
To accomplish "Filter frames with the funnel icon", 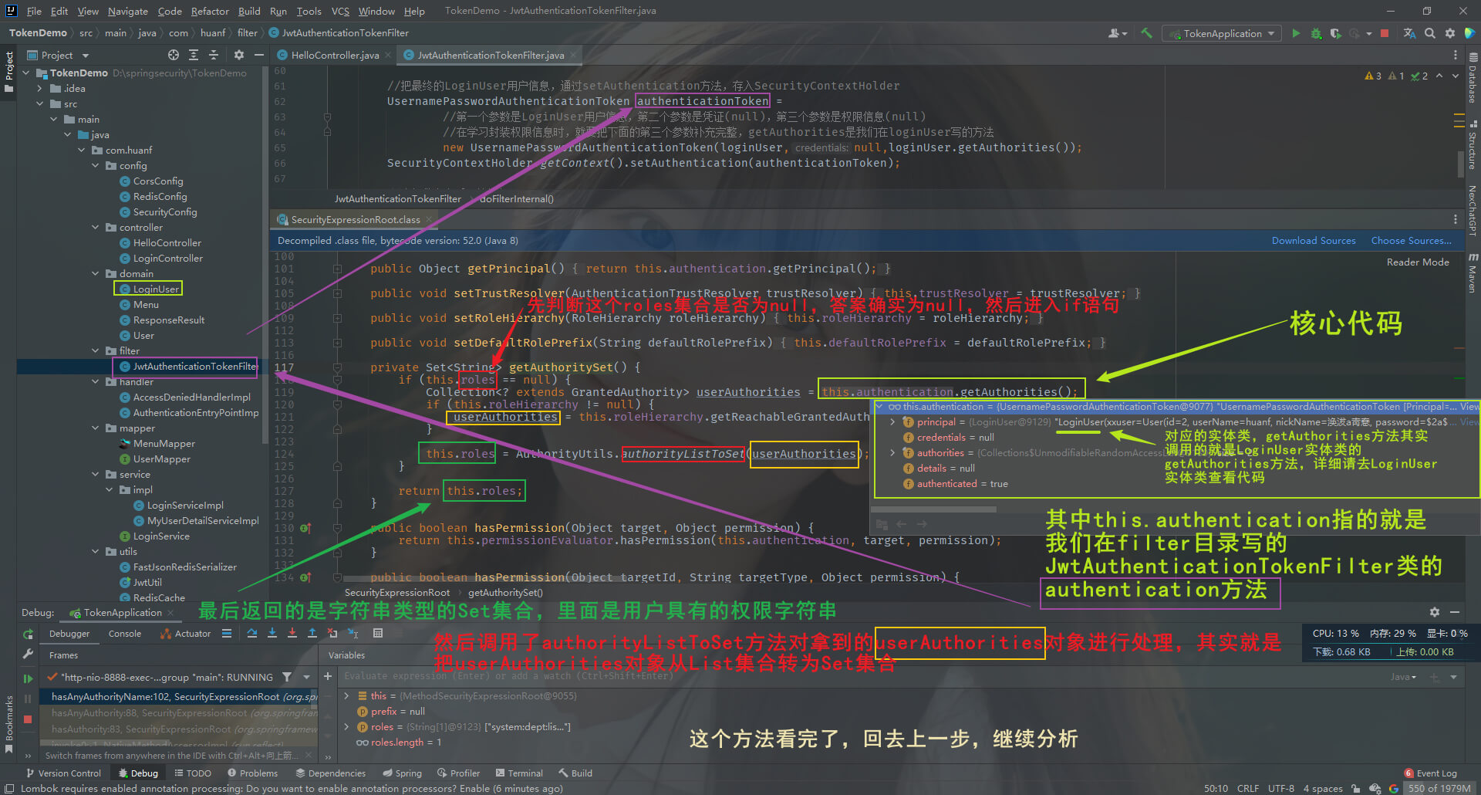I will [x=287, y=677].
